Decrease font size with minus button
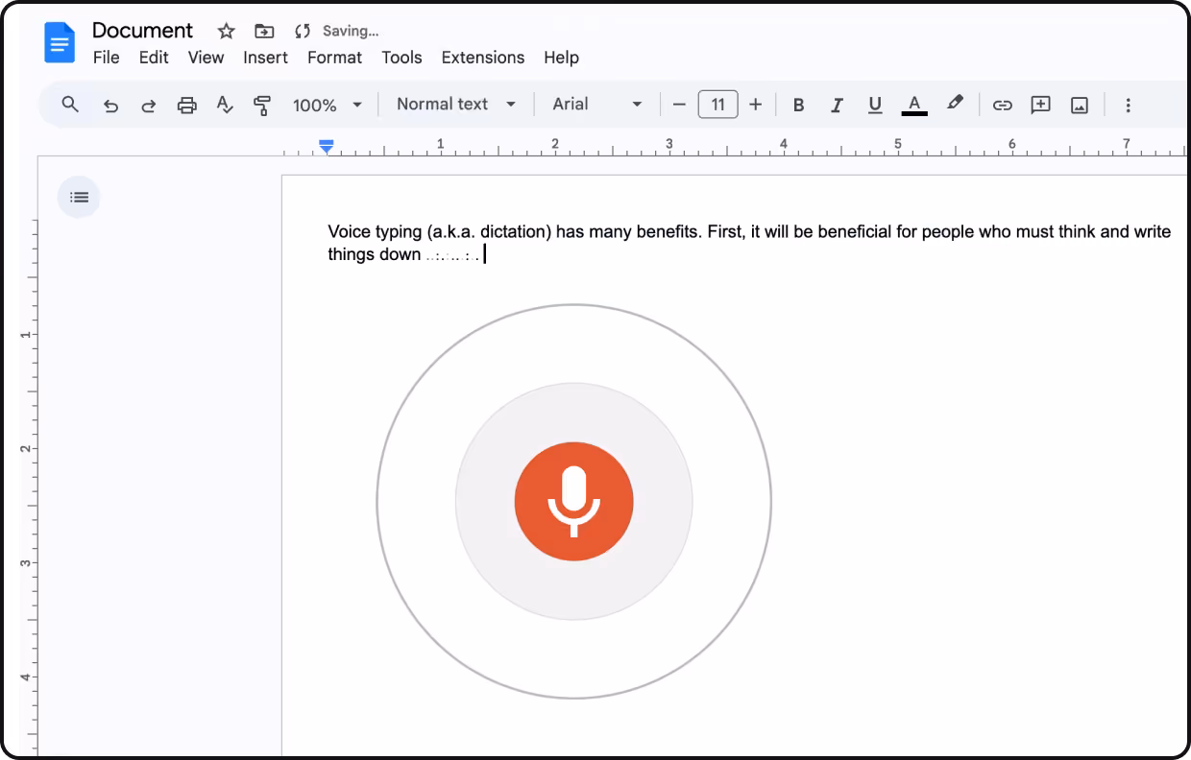The image size is (1191, 760). (x=679, y=105)
